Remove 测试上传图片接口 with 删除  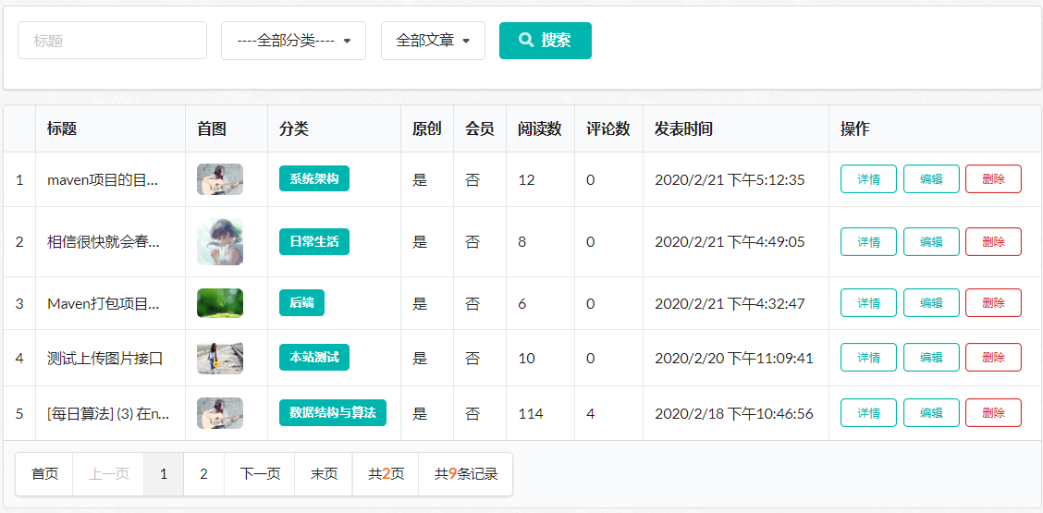pyautogui.click(x=993, y=358)
